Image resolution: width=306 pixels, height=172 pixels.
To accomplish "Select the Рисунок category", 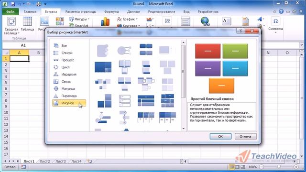I will (69, 103).
